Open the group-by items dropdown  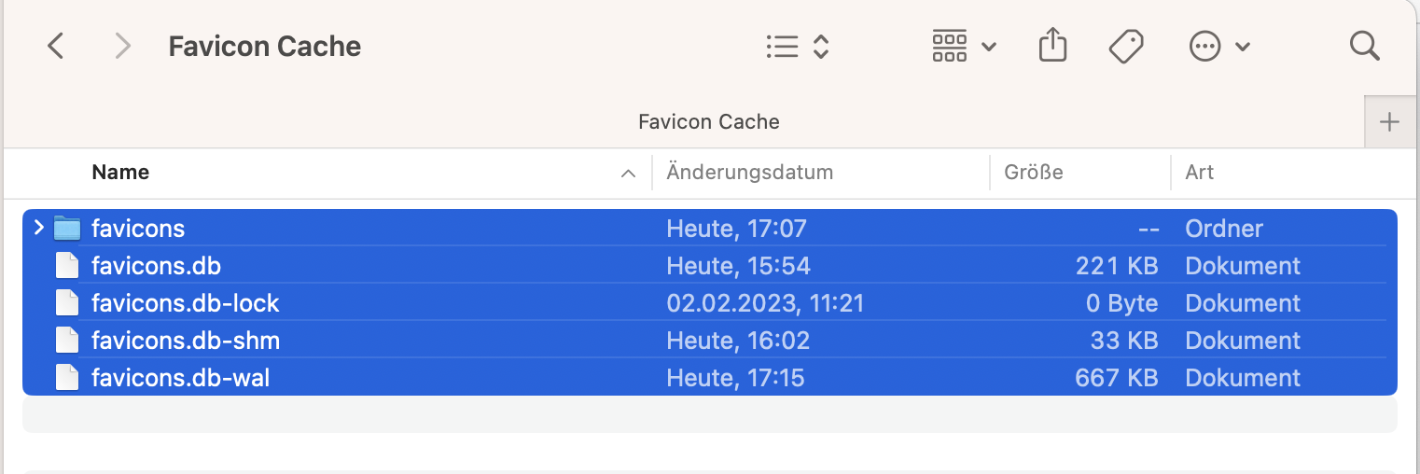point(964,46)
